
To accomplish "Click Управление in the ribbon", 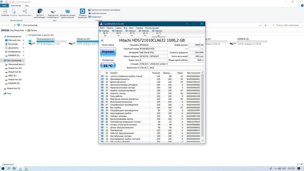I will (95, 17).
